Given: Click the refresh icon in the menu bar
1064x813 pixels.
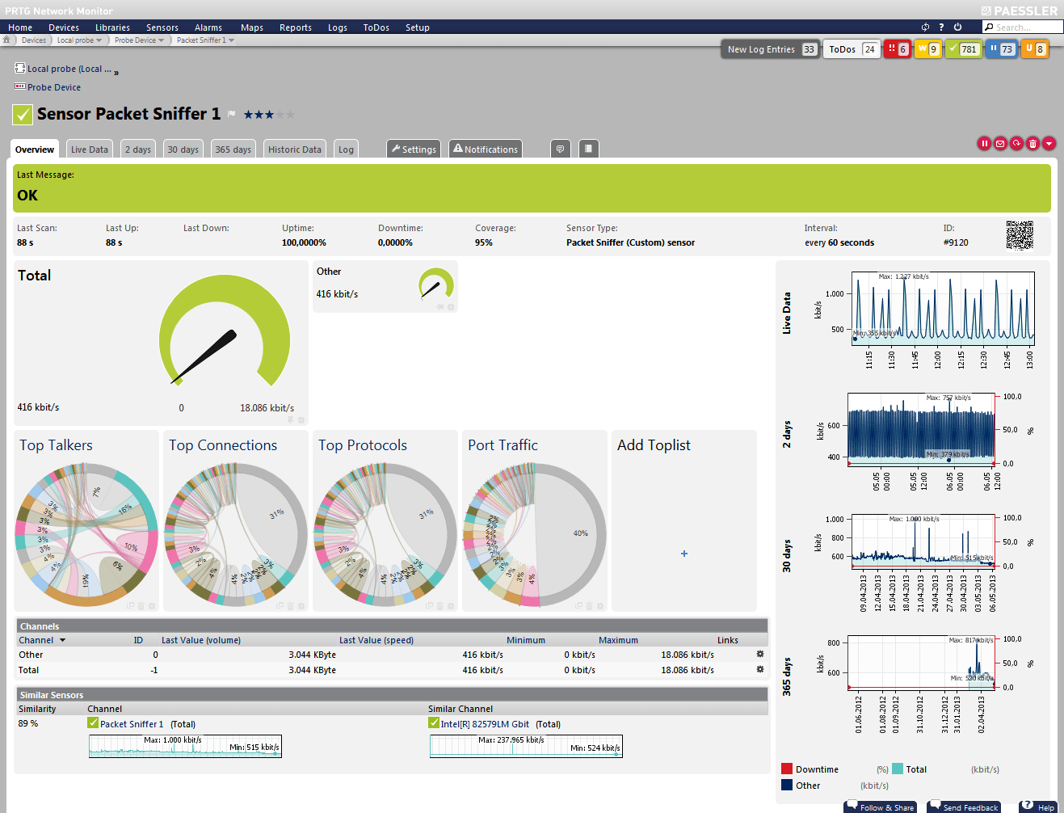Looking at the screenshot, I should click(925, 27).
